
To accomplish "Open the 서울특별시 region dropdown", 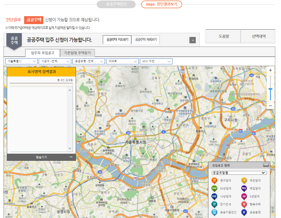I will (21, 61).
